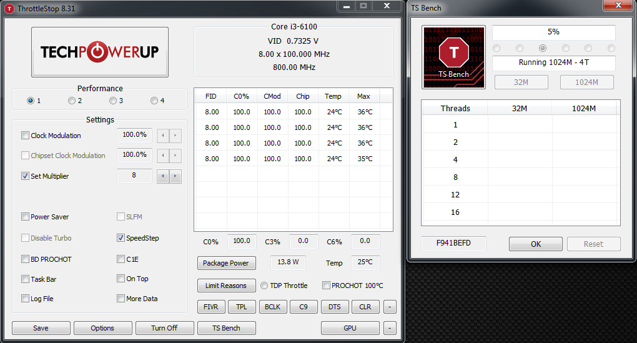This screenshot has height=343, width=637.
Task: Enable the Clock Modulation checkbox
Action: tap(25, 136)
